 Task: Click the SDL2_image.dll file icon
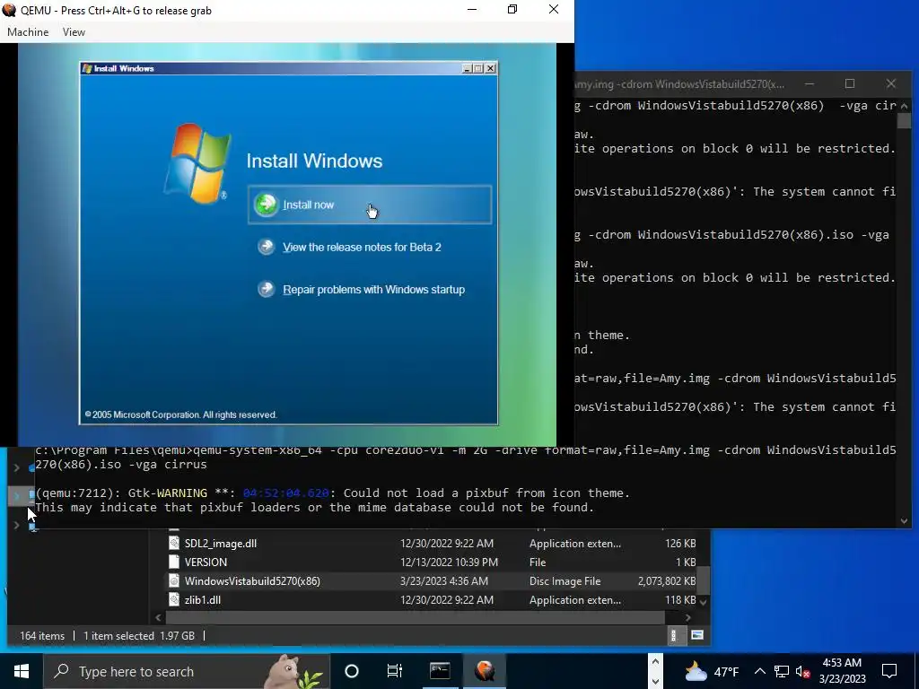173,543
